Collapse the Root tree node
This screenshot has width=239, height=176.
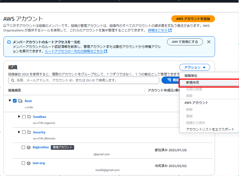point(10,101)
